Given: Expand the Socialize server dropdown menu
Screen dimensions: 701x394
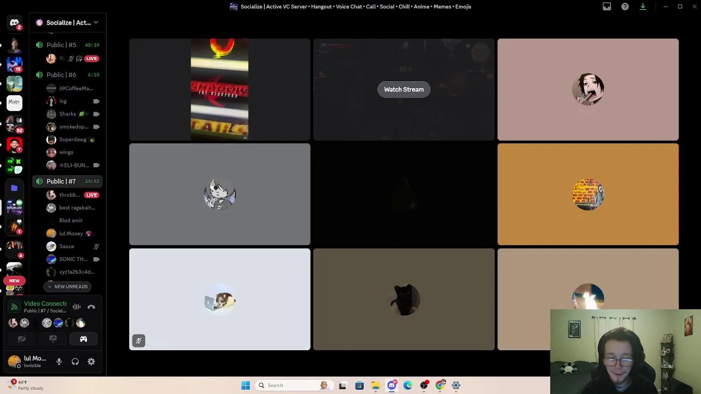Looking at the screenshot, I should coord(96,22).
